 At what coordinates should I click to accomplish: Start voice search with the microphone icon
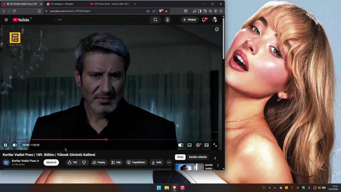coord(167,20)
